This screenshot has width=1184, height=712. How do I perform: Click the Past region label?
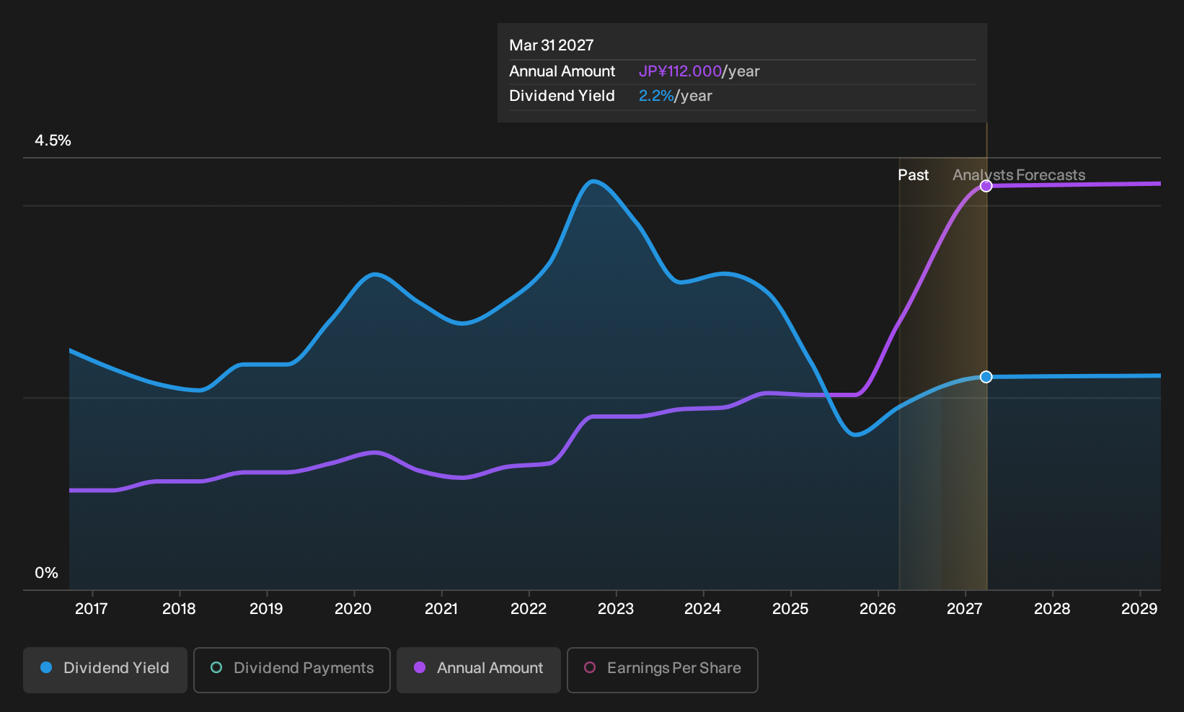pos(913,175)
